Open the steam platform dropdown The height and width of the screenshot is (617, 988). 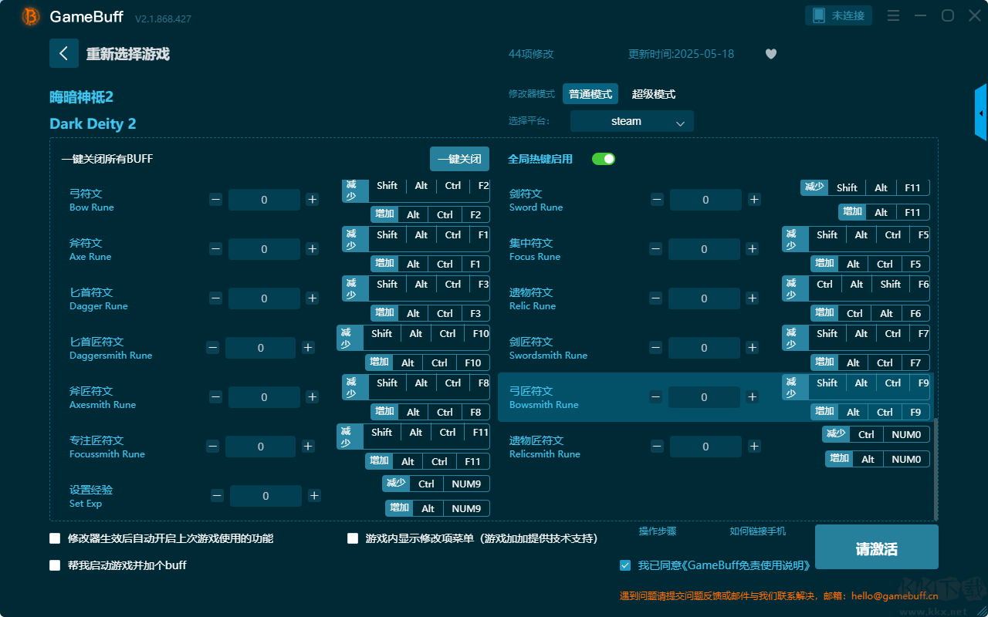tap(631, 121)
